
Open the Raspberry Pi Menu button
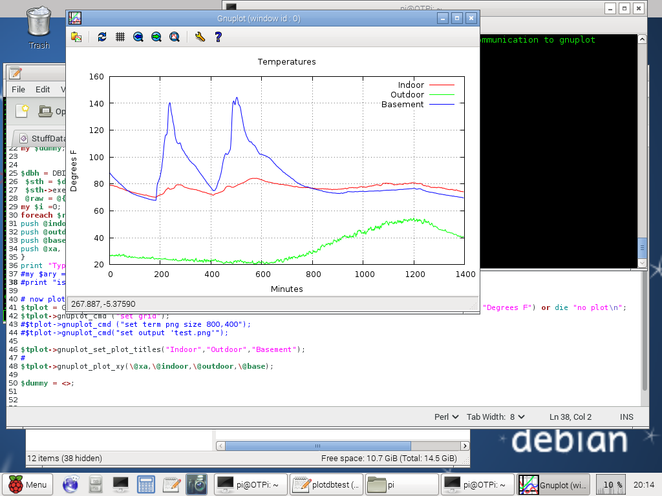pyautogui.click(x=28, y=484)
